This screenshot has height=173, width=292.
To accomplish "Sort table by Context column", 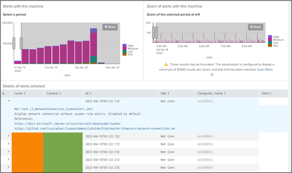I will click(54, 93).
